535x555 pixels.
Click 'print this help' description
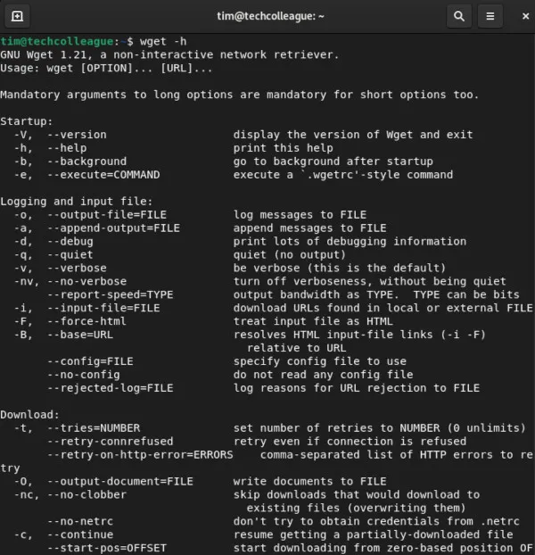(x=284, y=148)
